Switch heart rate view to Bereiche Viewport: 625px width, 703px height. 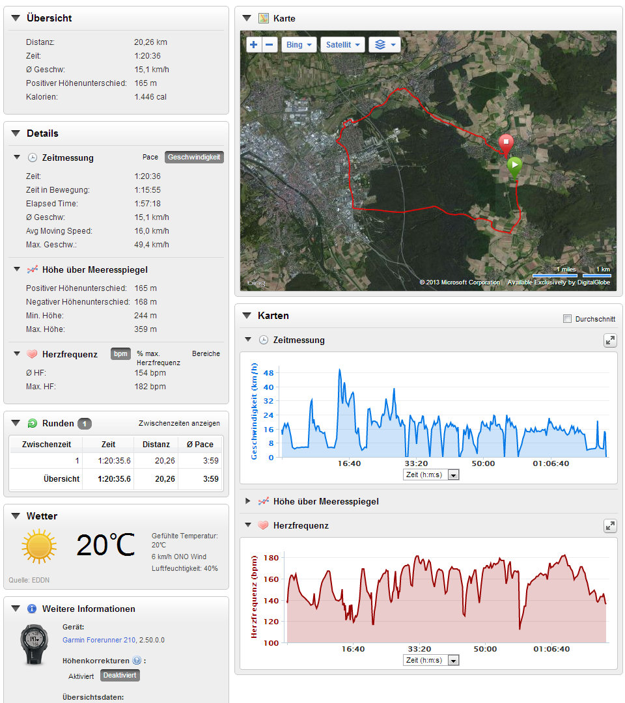pyautogui.click(x=206, y=353)
